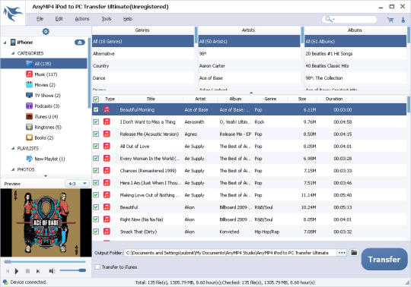Click music type icon for Beautiful Morning
411x287 pixels.
(x=107, y=109)
